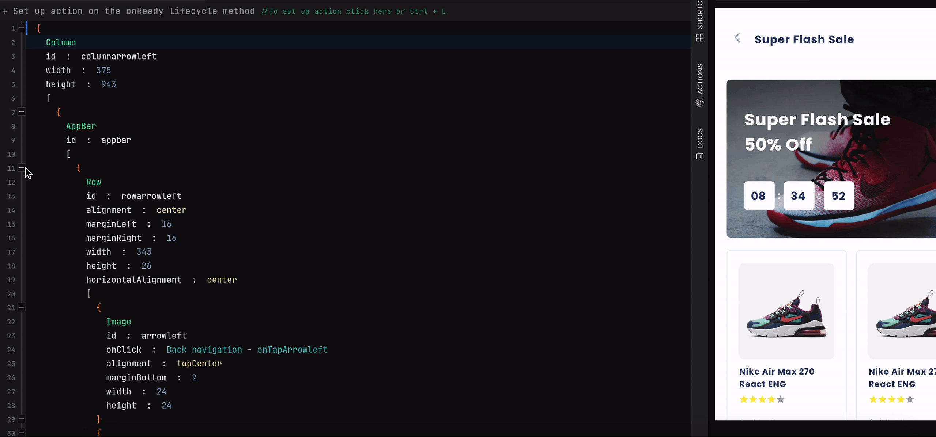Click the second product card's shoe image
936x437 pixels.
click(x=902, y=311)
